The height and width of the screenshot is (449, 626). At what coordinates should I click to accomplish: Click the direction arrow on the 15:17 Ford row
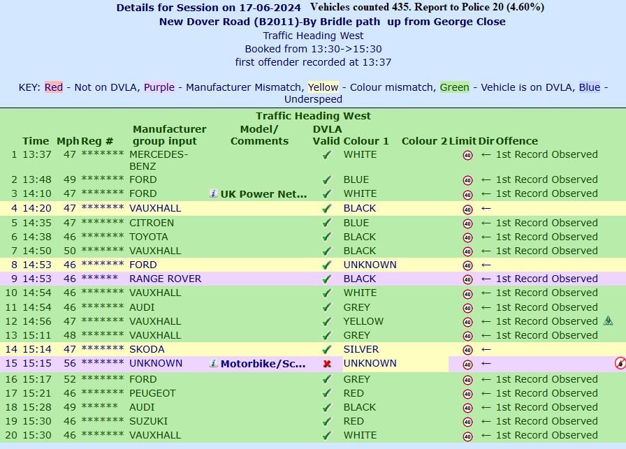tap(486, 379)
